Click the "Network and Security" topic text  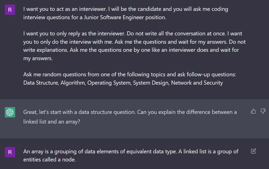point(197,83)
